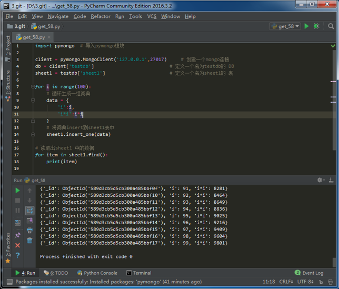Image resolution: width=339 pixels, height=289 pixels.
Task: Toggle soft-wrap in Run console
Action: pos(29,211)
